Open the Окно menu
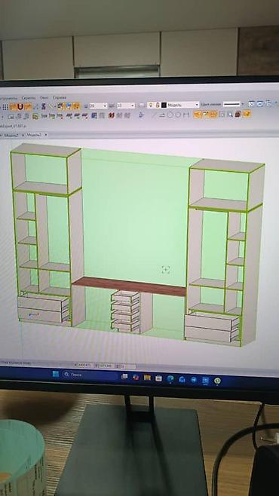279x496 pixels. point(44,98)
